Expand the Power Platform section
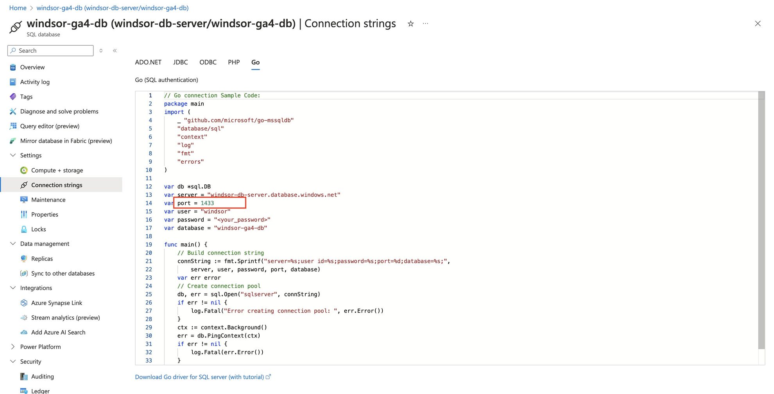 click(x=13, y=347)
